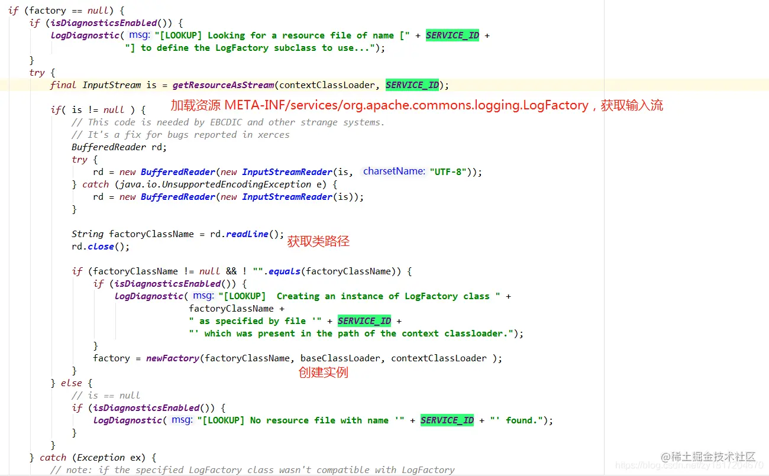The height and width of the screenshot is (476, 769).
Task: Click SERVICE_ID argument in getResourceAsStream call
Action: tap(412, 85)
